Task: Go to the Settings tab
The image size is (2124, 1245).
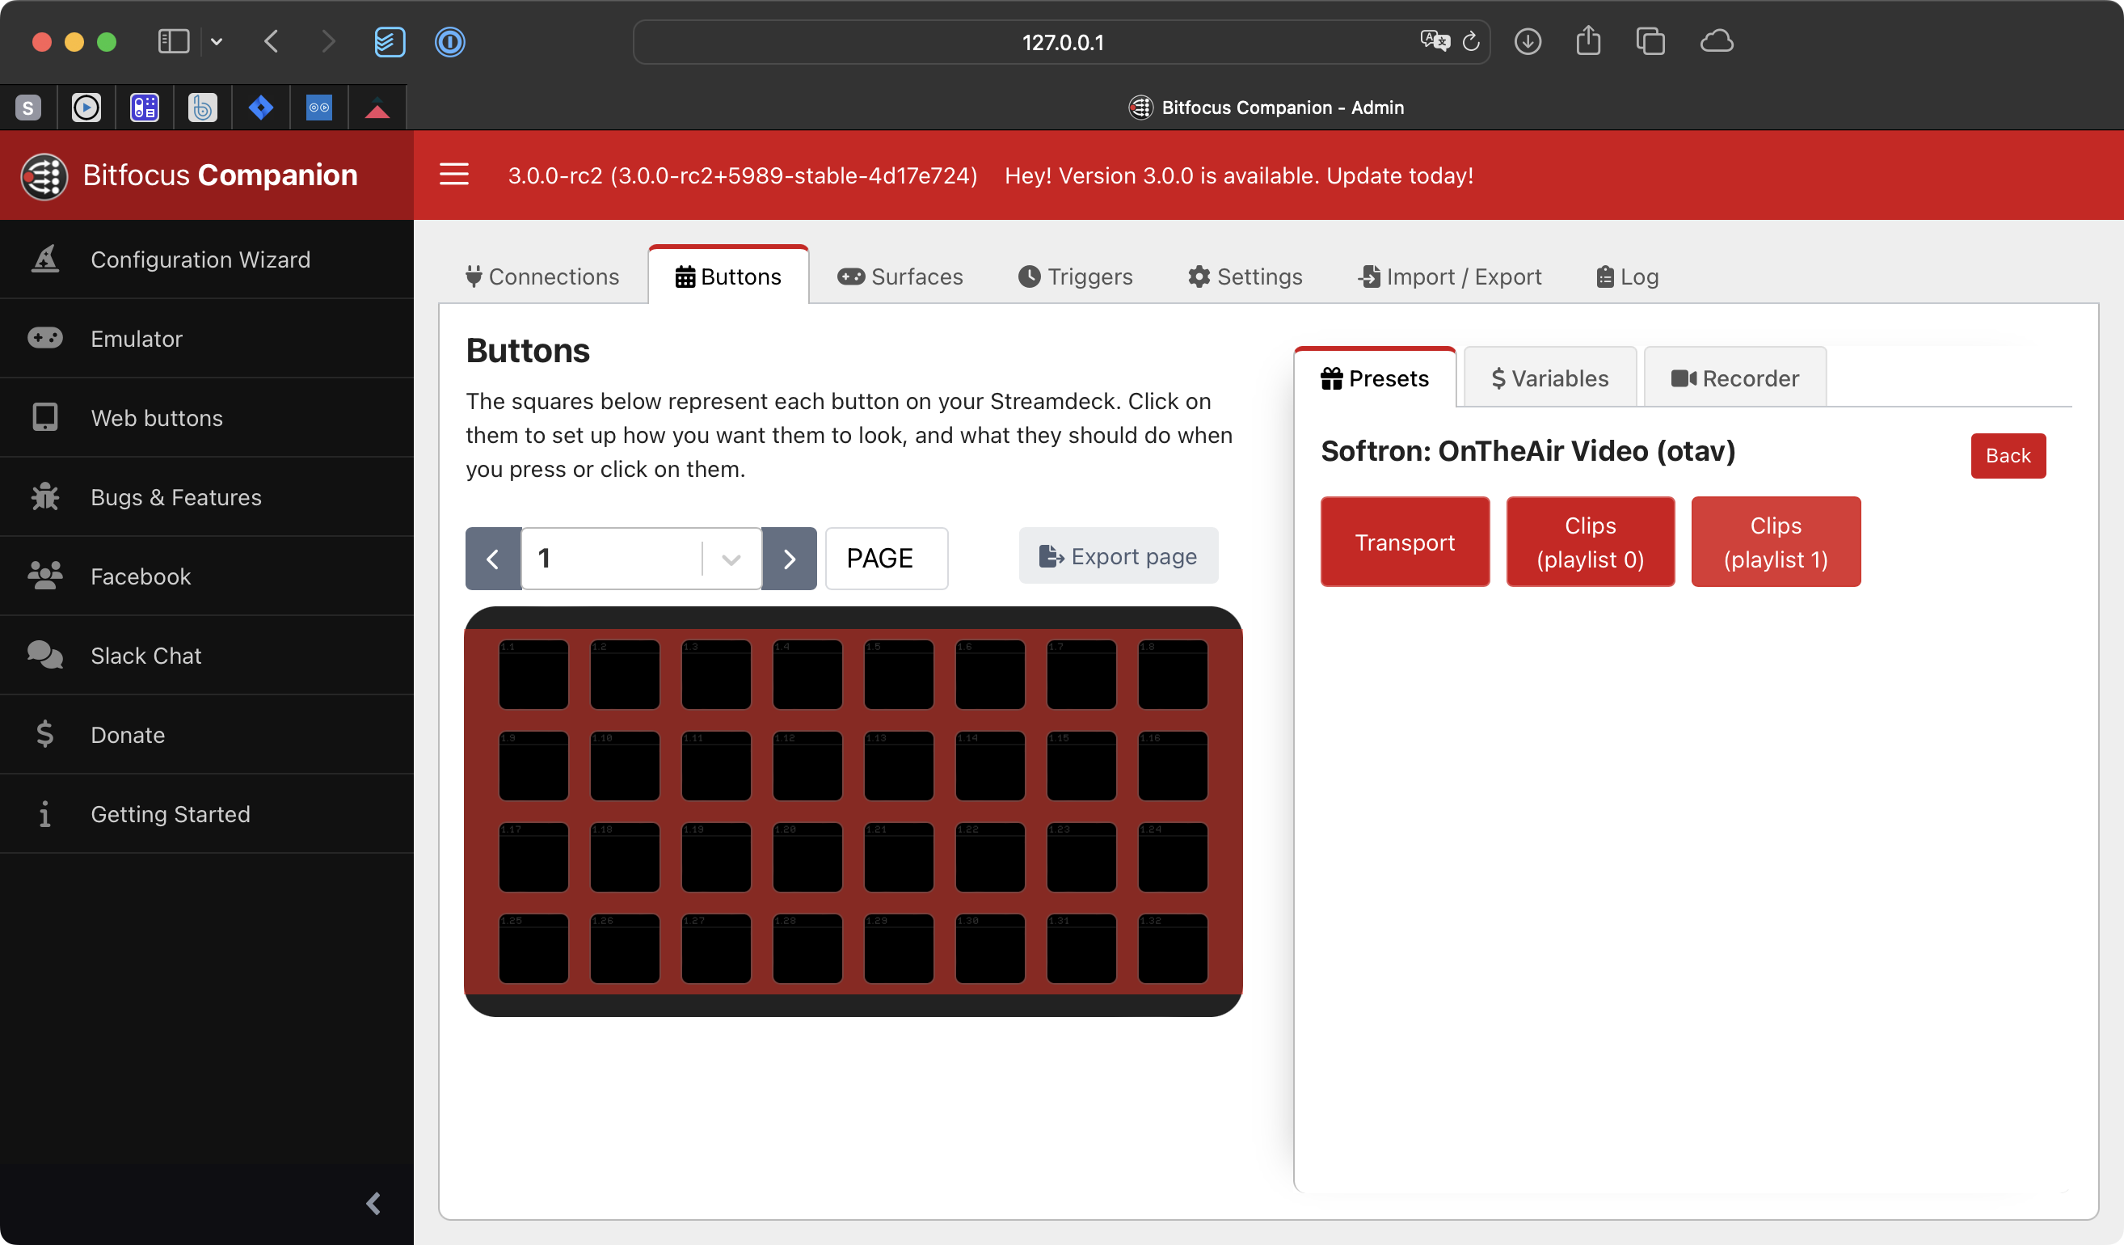Action: click(1245, 276)
